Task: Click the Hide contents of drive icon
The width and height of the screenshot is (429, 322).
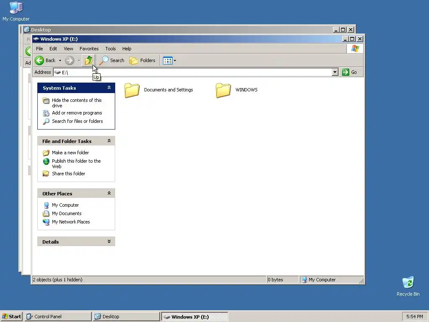Action: 46,101
